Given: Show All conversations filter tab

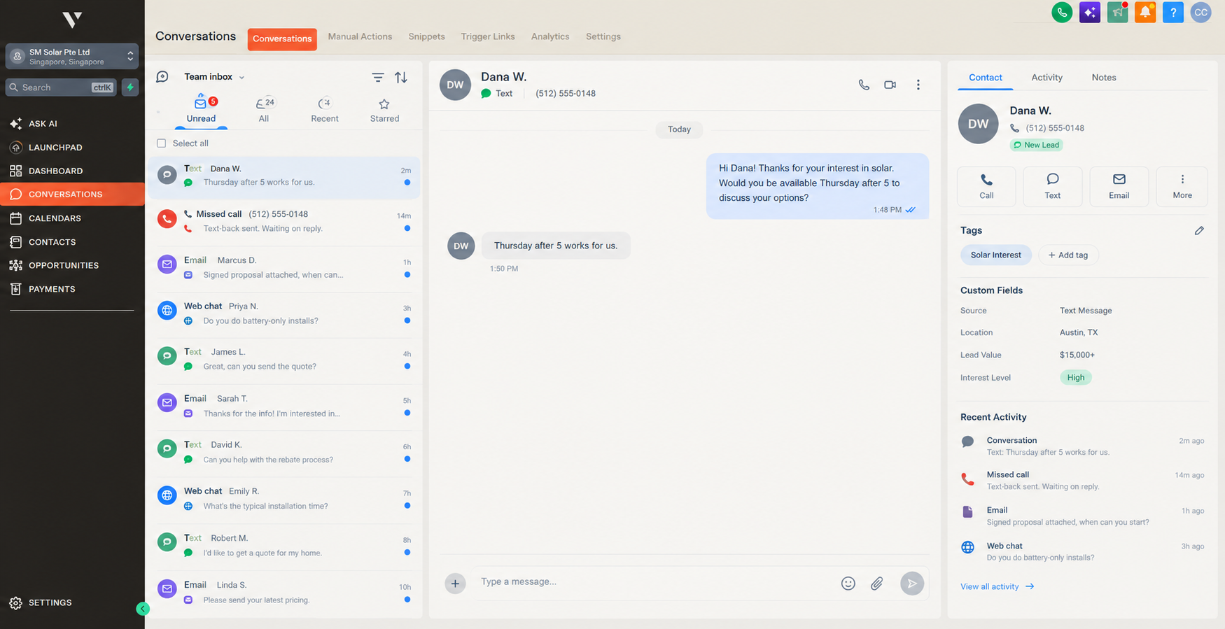Looking at the screenshot, I should click(264, 111).
